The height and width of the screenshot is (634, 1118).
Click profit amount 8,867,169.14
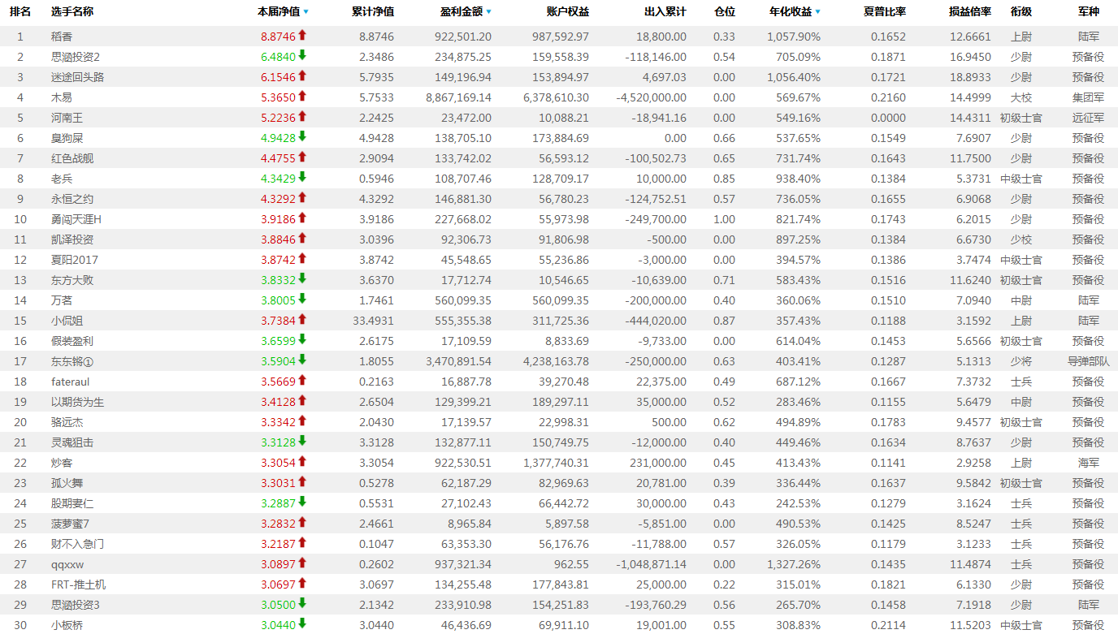458,97
